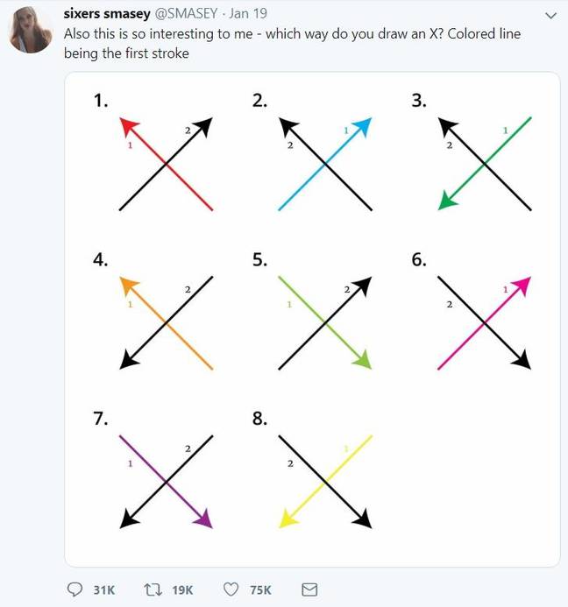Click the orange arrowhead in diagram 4
The width and height of the screenshot is (568, 607).
(128, 286)
